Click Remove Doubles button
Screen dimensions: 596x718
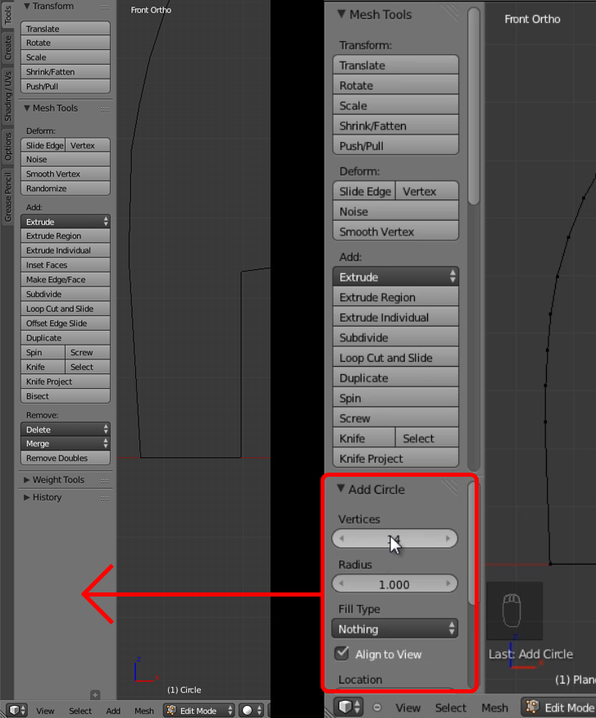tap(66, 458)
